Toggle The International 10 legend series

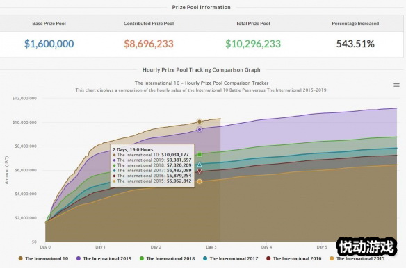pyautogui.click(x=43, y=258)
